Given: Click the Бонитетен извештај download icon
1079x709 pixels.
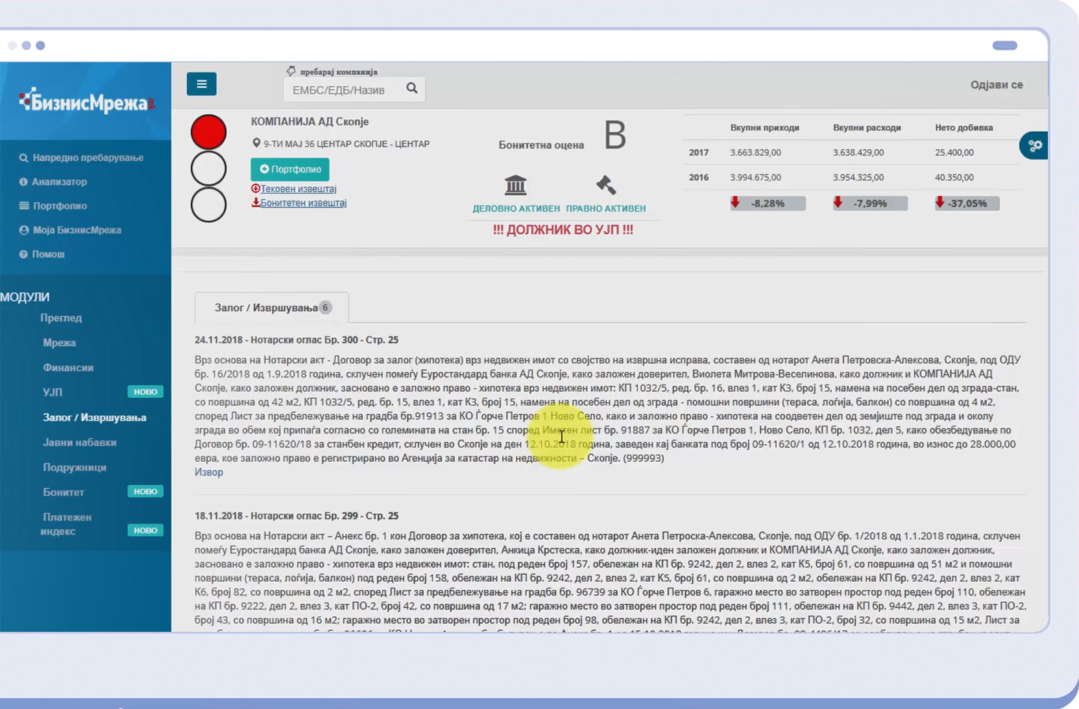Looking at the screenshot, I should tap(256, 202).
